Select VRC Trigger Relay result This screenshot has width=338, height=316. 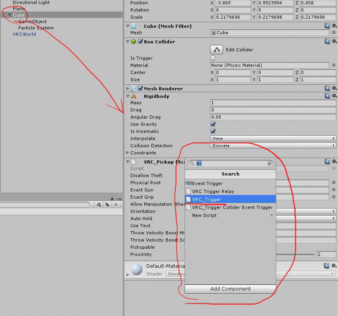230,191
